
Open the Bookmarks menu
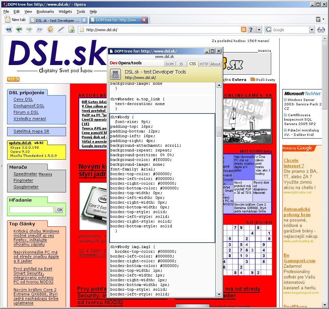coord(45,12)
